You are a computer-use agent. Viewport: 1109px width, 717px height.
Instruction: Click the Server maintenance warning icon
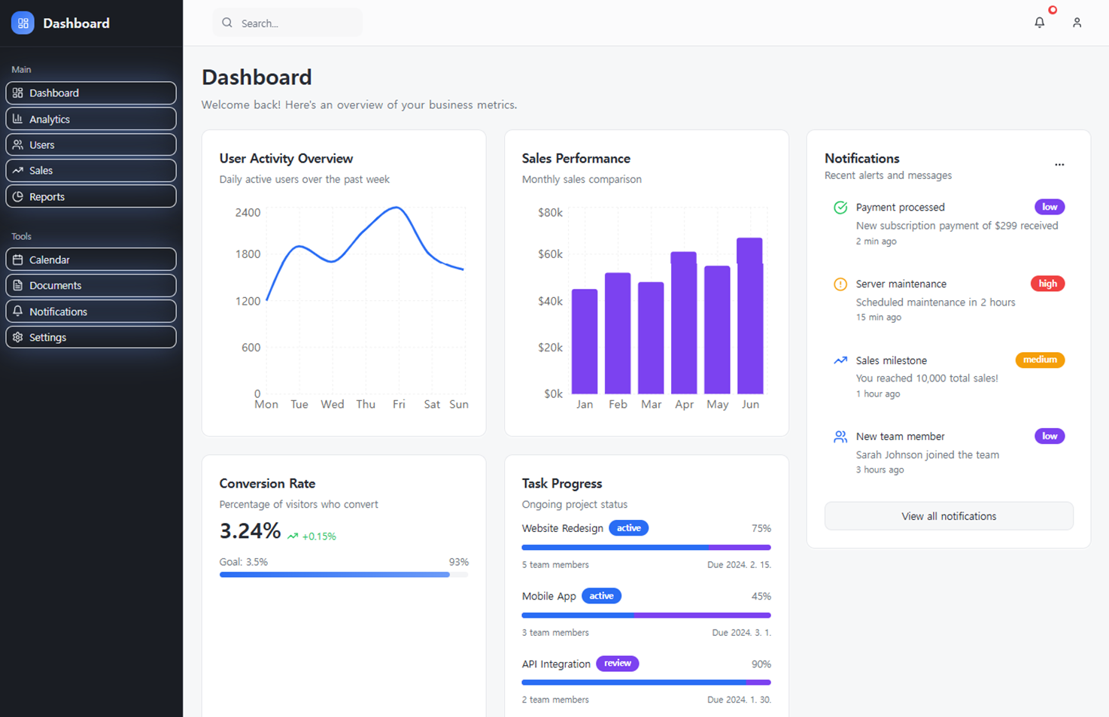click(x=840, y=284)
